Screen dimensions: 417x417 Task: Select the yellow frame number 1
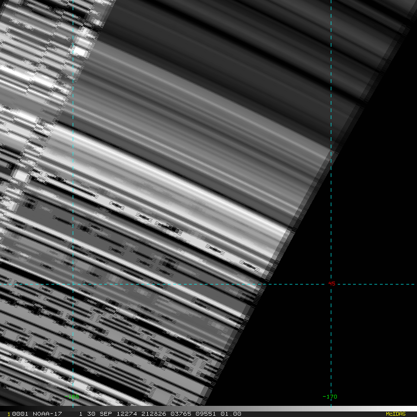click(8, 414)
